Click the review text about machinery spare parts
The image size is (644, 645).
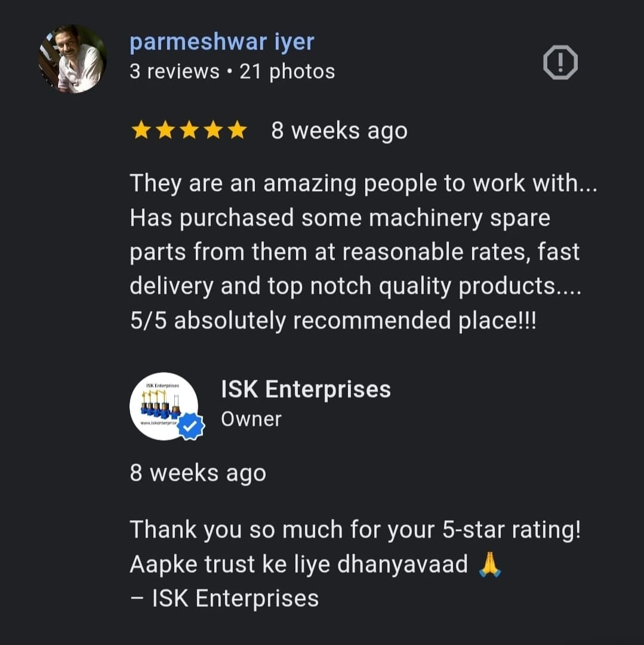[363, 251]
